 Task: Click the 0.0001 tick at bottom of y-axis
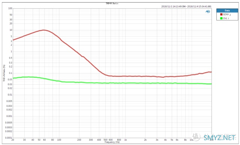[9, 138]
